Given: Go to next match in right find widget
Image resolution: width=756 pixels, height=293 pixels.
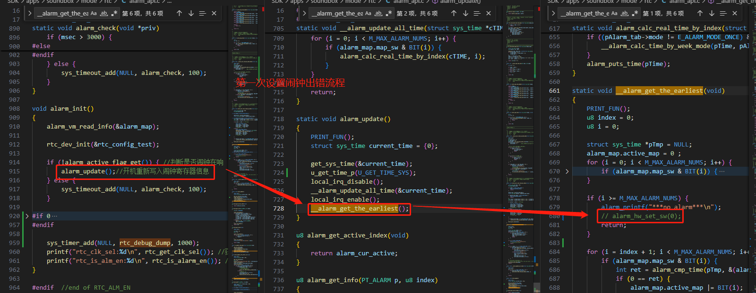Looking at the screenshot, I should point(712,13).
